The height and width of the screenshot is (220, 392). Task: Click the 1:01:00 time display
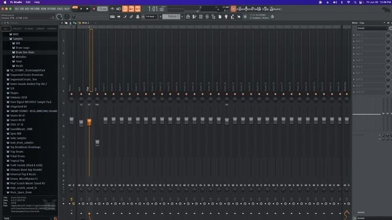coord(156,9)
